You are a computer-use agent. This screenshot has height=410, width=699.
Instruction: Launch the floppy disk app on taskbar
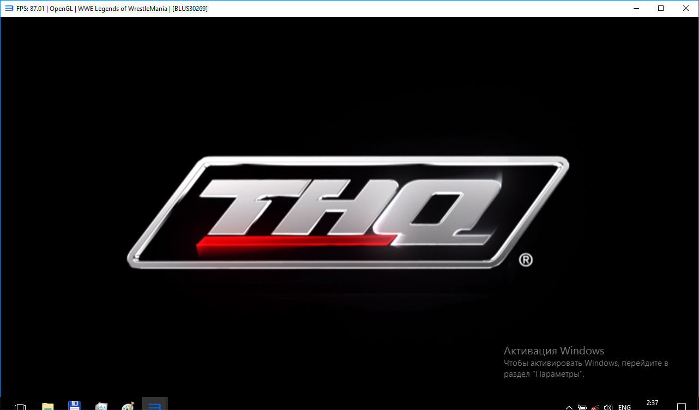click(x=75, y=406)
